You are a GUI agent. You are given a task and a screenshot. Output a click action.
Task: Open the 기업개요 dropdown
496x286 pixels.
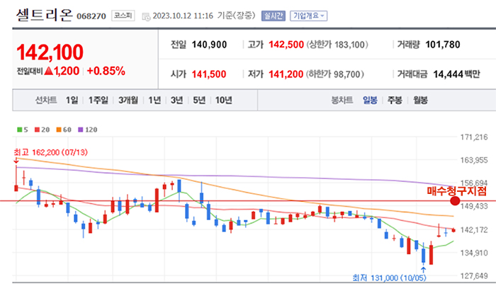click(x=308, y=16)
